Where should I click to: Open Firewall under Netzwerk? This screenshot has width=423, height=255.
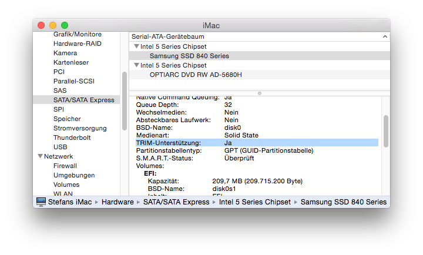65,166
